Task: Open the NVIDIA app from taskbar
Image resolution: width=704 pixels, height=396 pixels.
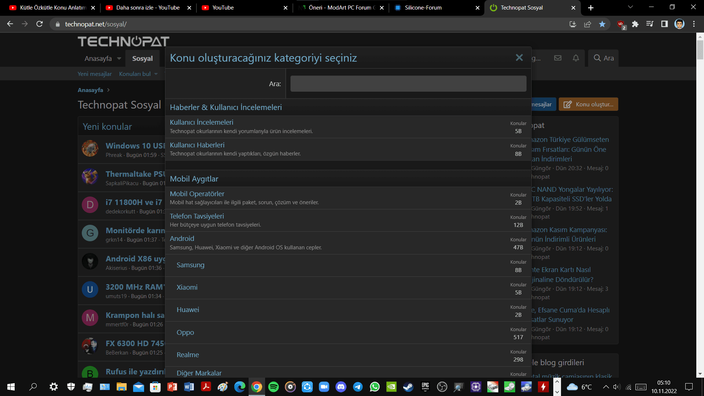Action: point(392,386)
